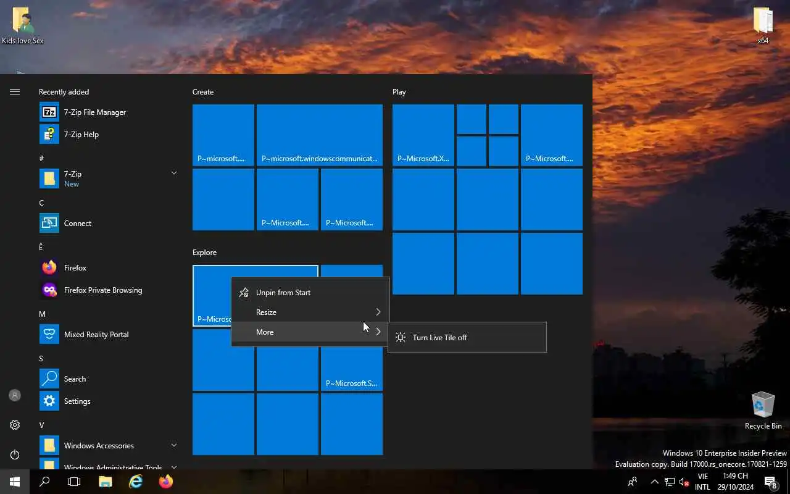Launch the Connect app icon
This screenshot has height=494, width=790.
(x=49, y=223)
